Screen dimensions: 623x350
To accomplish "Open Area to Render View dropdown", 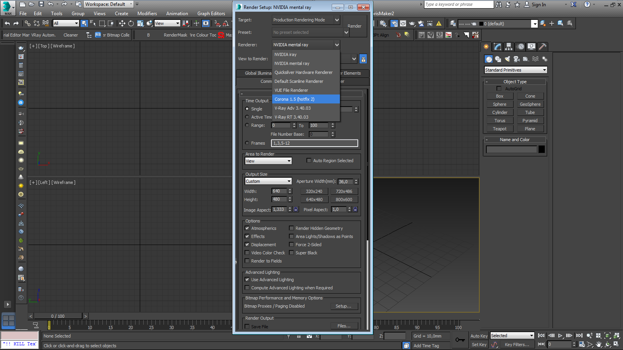I will (x=268, y=161).
